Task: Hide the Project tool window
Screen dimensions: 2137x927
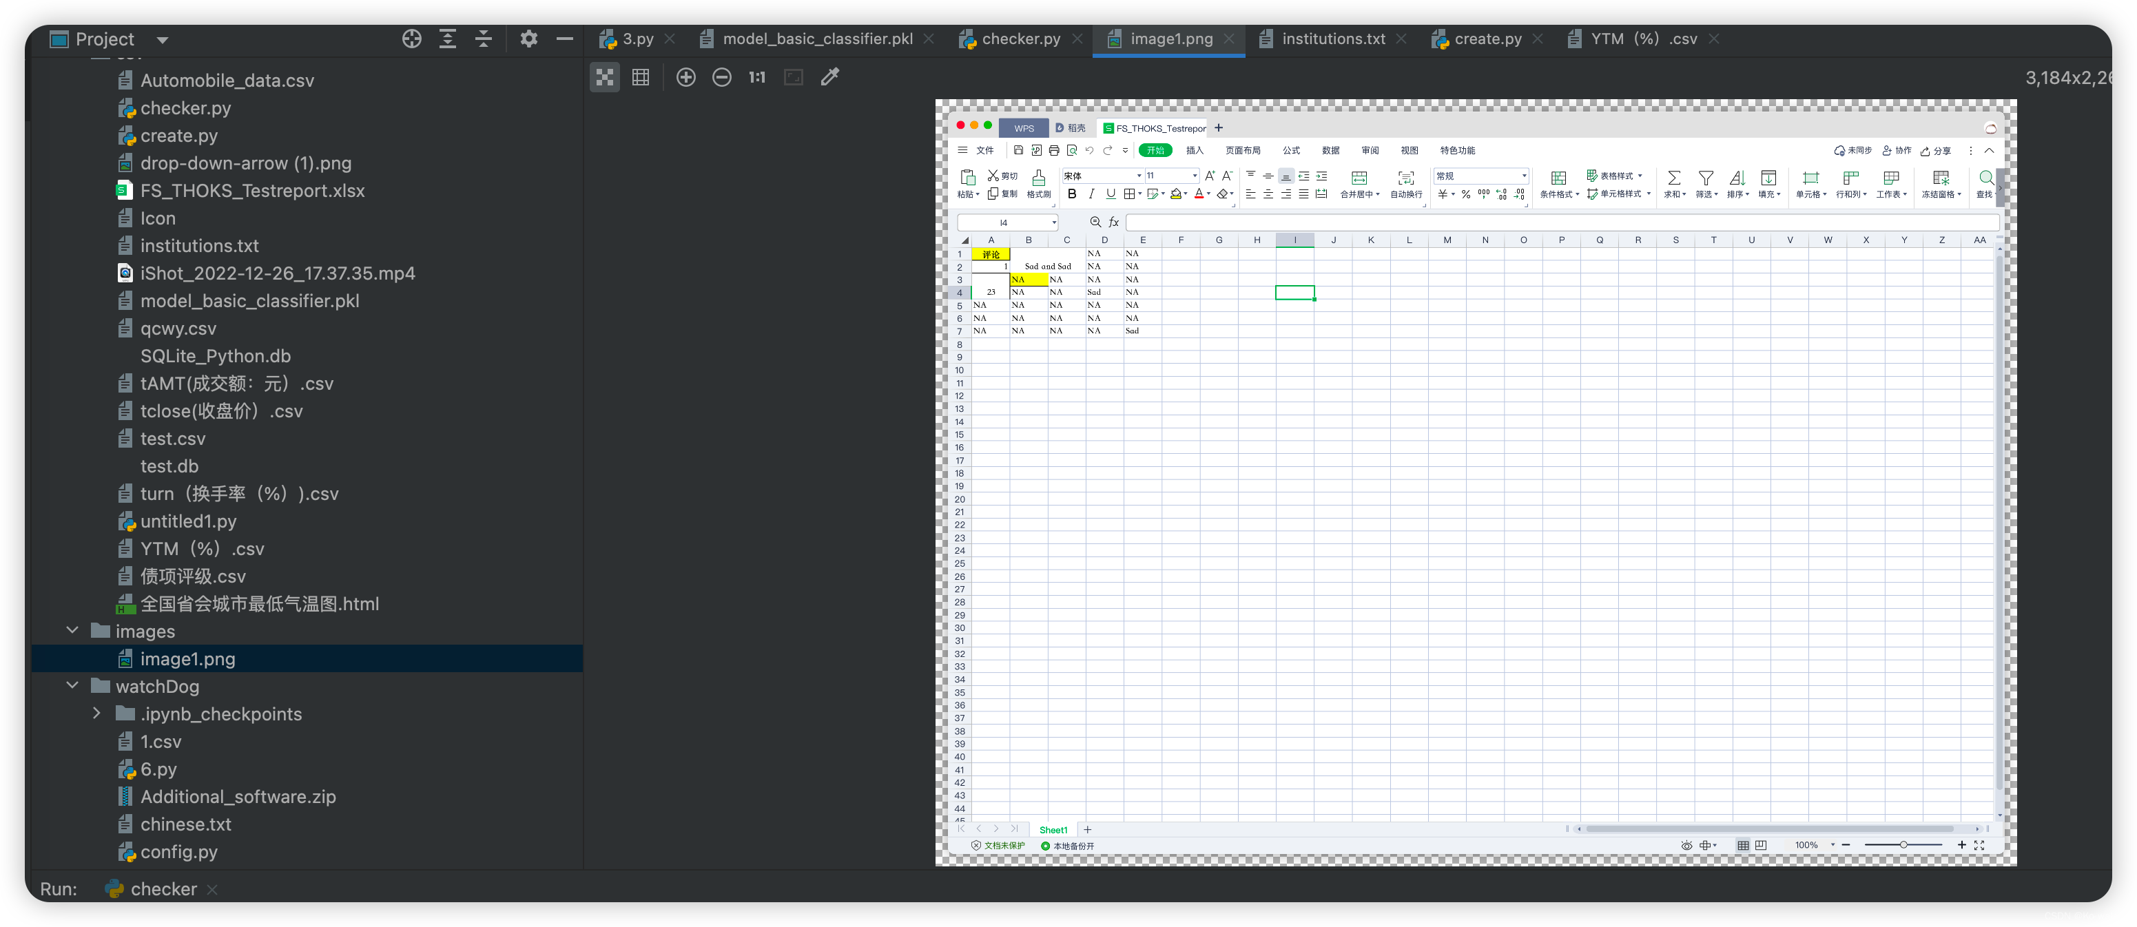Action: click(565, 39)
